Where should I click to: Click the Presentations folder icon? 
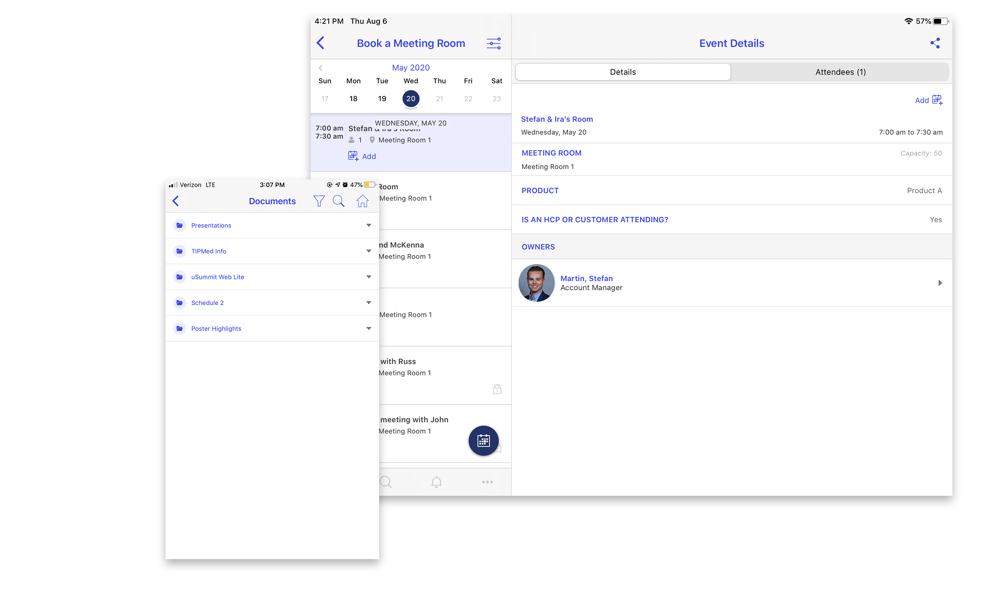(180, 225)
